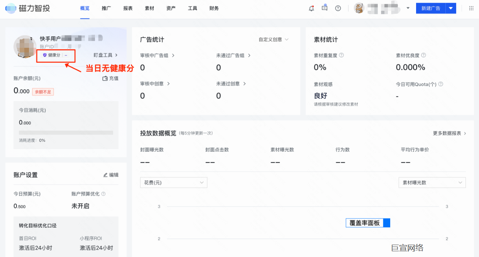Expand the account menu chevron
Image resolution: width=479 pixels, height=257 pixels.
(x=408, y=8)
